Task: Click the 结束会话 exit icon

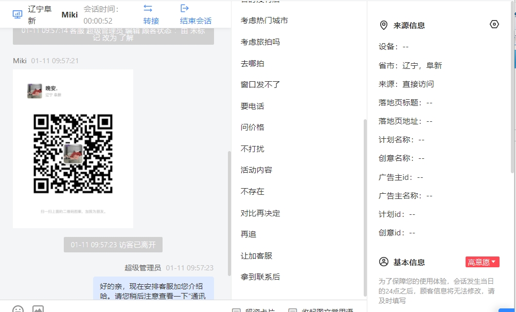Action: point(185,8)
